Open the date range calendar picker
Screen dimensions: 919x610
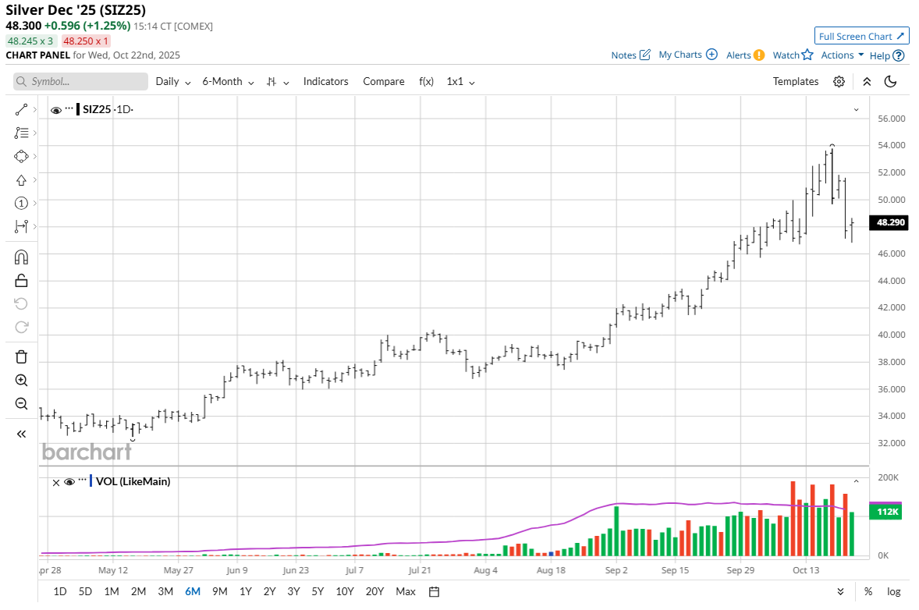tap(435, 592)
